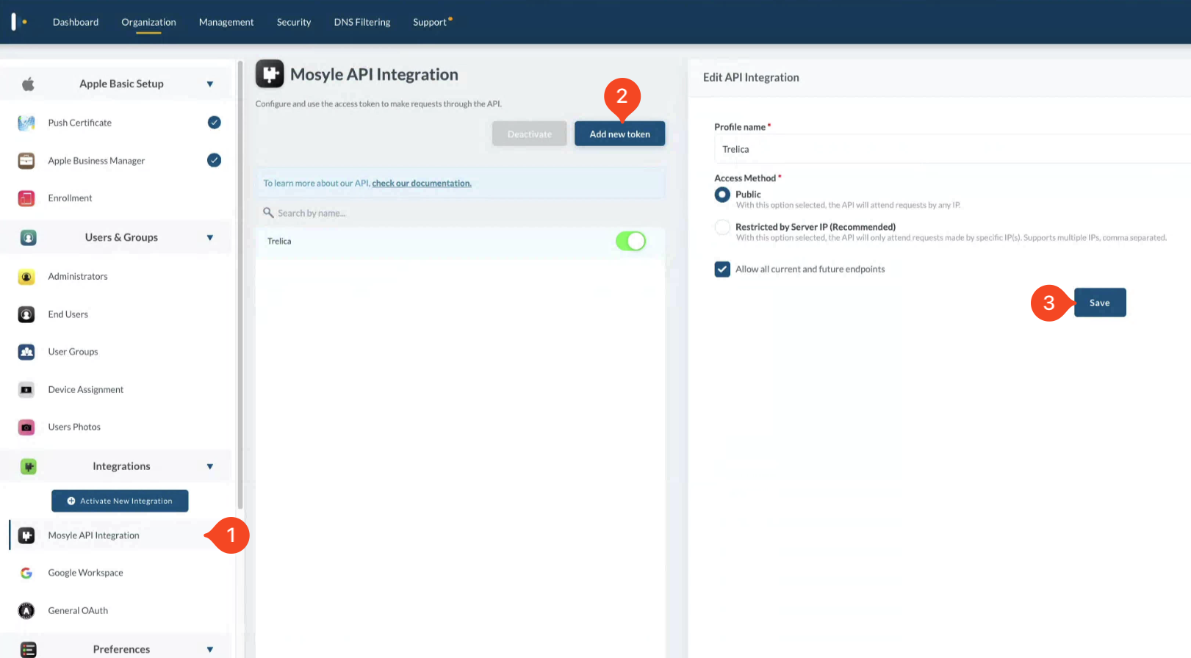
Task: Open Apple Business Manager in sidebar
Action: (96, 161)
